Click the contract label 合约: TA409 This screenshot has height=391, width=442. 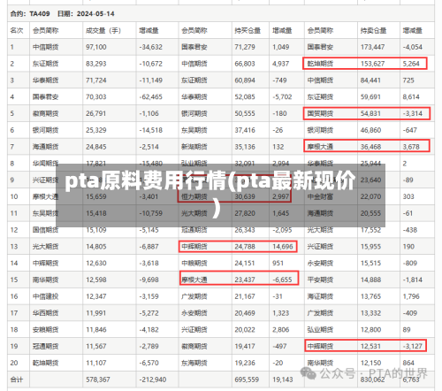coord(30,13)
